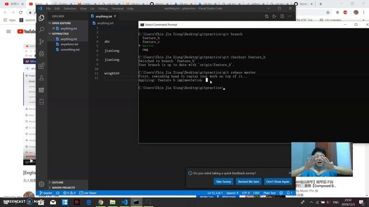
Task: Click the YouTube logo in the browser window
Action: click(x=26, y=32)
